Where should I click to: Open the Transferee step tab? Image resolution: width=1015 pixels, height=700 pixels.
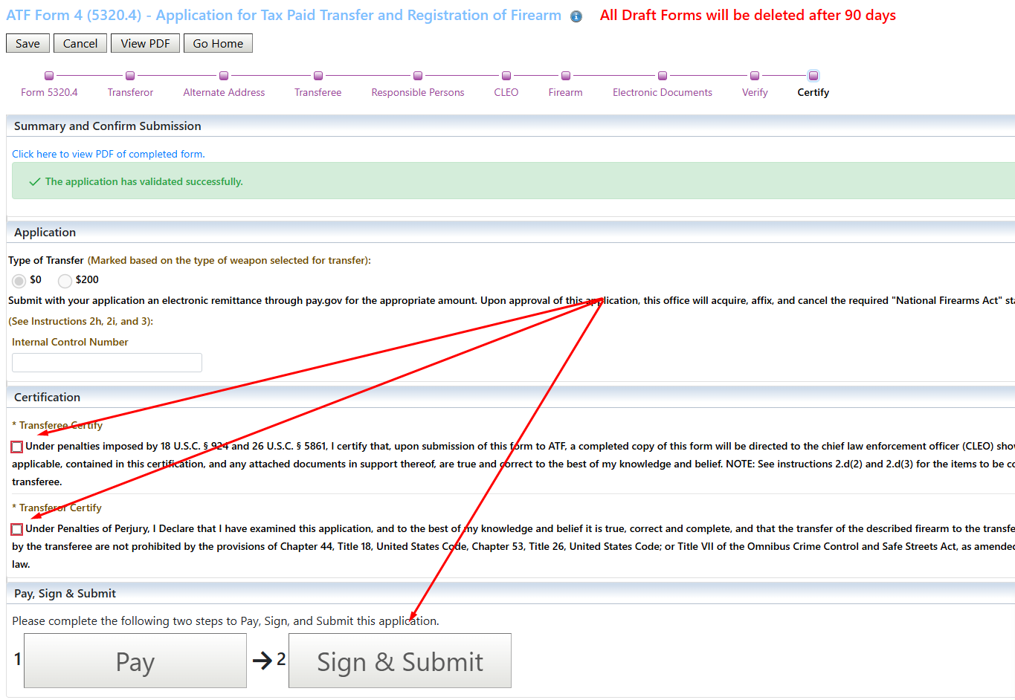tap(318, 92)
